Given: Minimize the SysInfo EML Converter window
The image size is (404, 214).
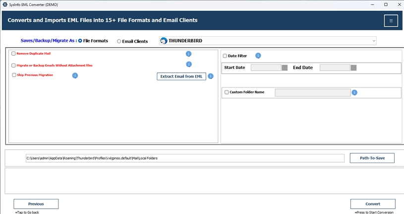Looking at the screenshot, I should [x=373, y=4].
